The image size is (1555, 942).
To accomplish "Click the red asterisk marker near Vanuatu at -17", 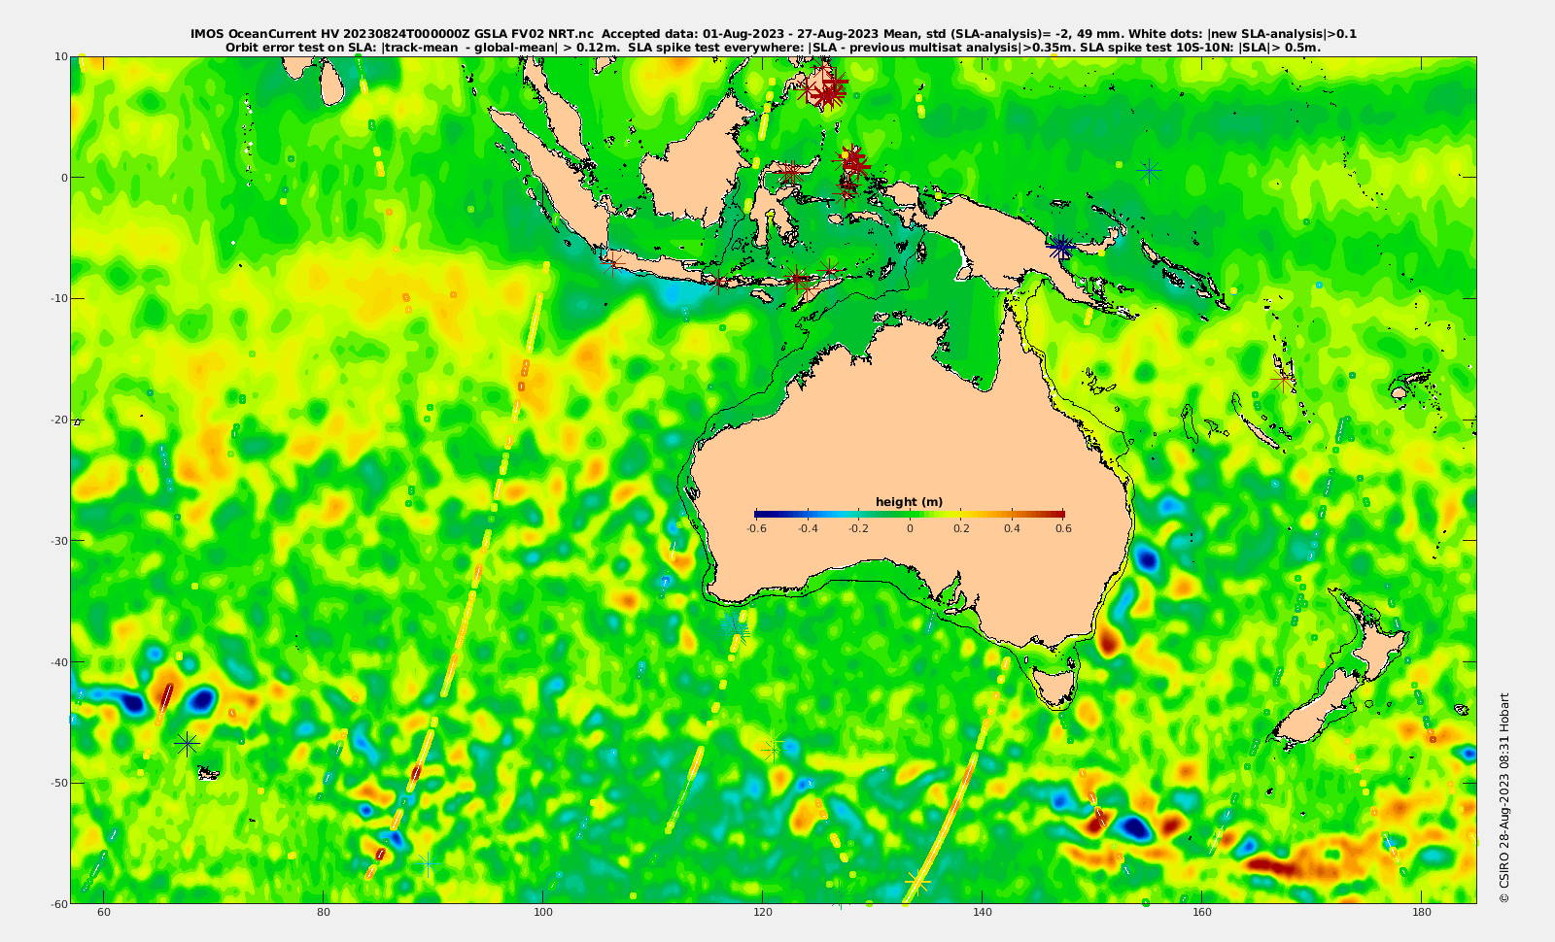I will (1283, 378).
